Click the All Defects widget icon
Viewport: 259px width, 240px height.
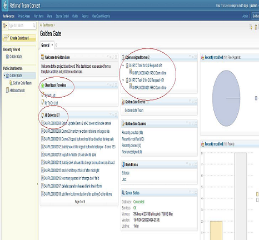click(x=42, y=115)
